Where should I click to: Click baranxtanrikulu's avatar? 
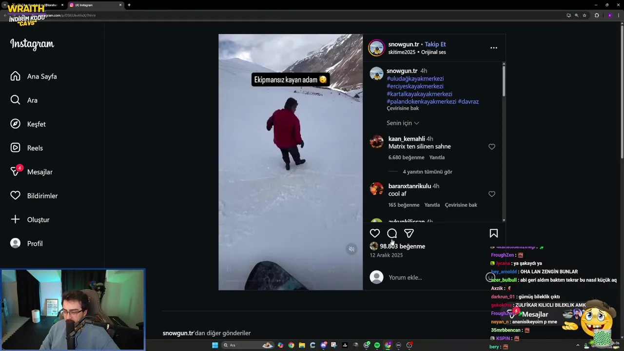click(376, 189)
